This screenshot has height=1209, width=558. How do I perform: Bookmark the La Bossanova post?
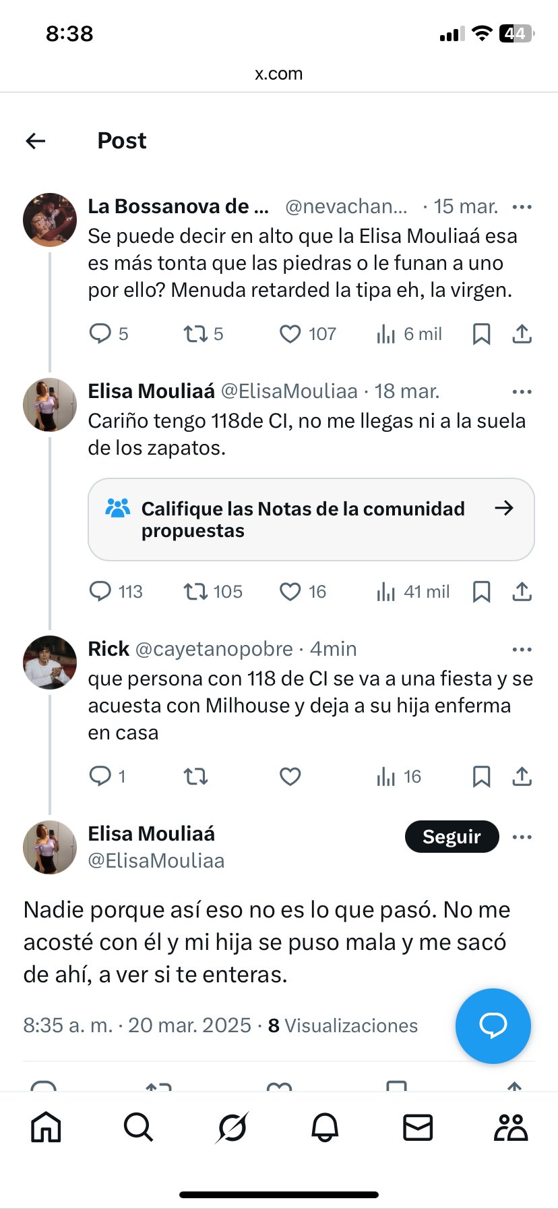[481, 334]
